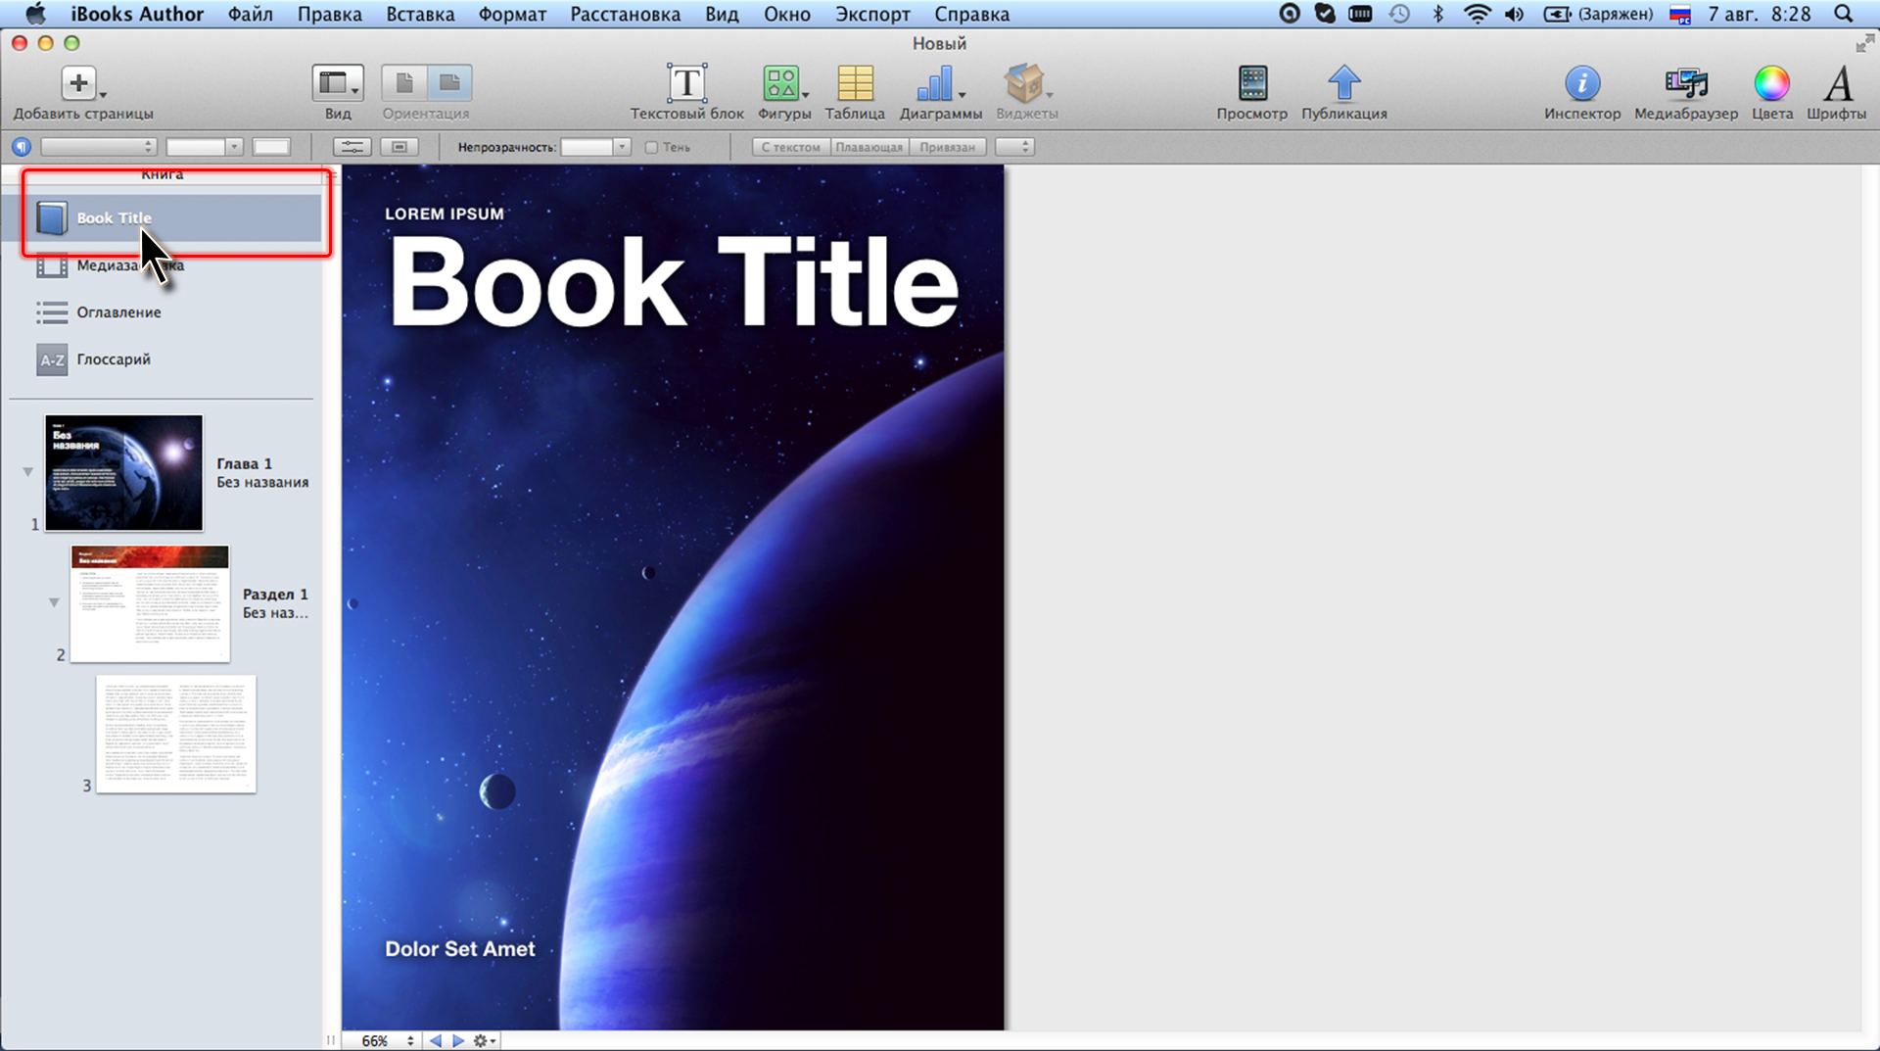Select portrait orientation icon

point(404,83)
